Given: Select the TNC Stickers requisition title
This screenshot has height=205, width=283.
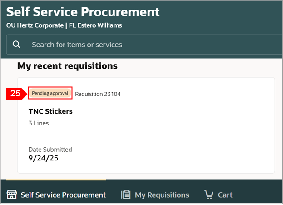Looking at the screenshot, I should pyautogui.click(x=50, y=111).
